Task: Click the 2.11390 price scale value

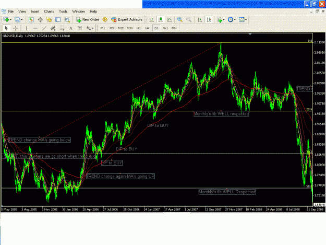Action: point(320,42)
